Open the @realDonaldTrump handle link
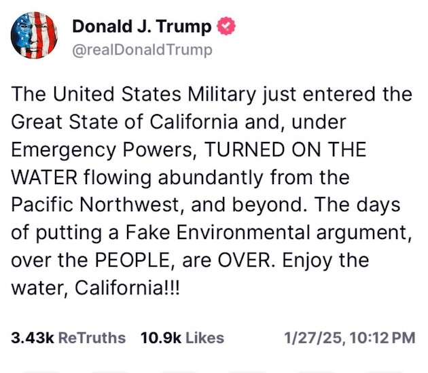The width and height of the screenshot is (428, 373). pos(142,50)
